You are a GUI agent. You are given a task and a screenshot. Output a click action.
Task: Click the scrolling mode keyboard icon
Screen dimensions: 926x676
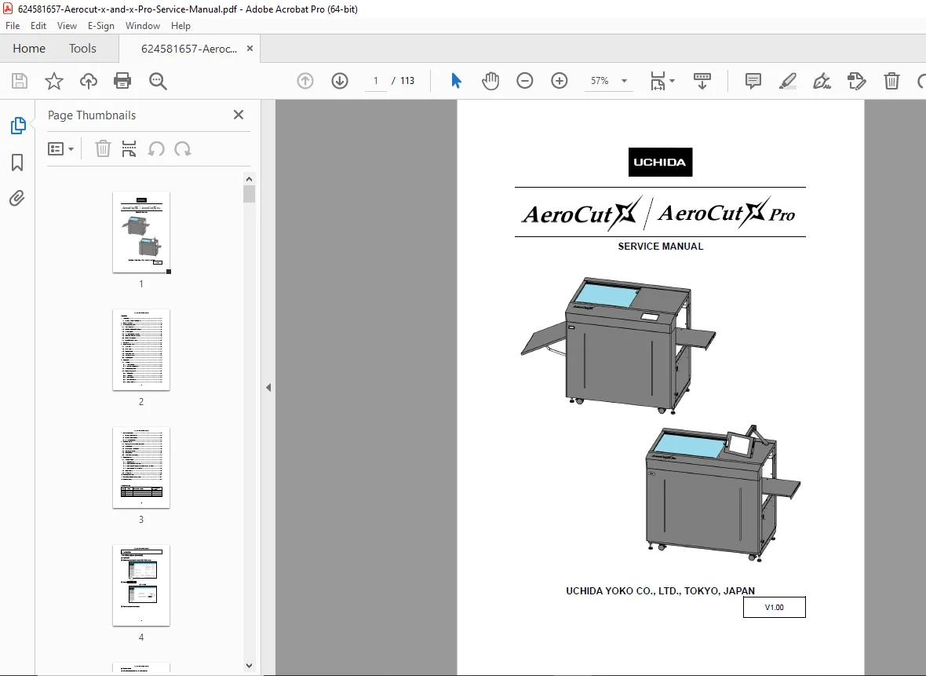coord(702,81)
